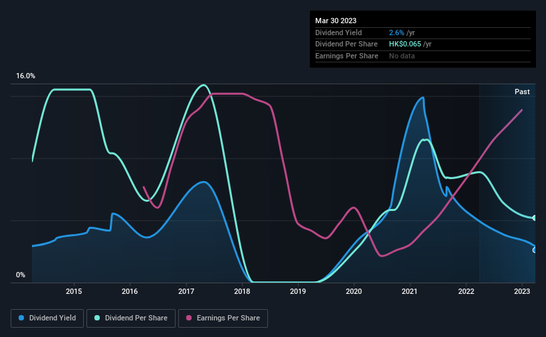Click the blue endpoint marker on chart's right edge

[x=535, y=250]
